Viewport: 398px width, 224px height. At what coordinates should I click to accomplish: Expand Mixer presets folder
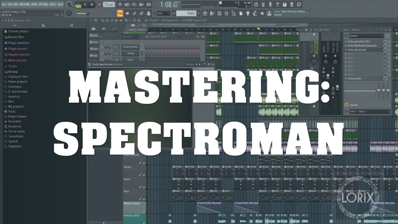[17, 60]
